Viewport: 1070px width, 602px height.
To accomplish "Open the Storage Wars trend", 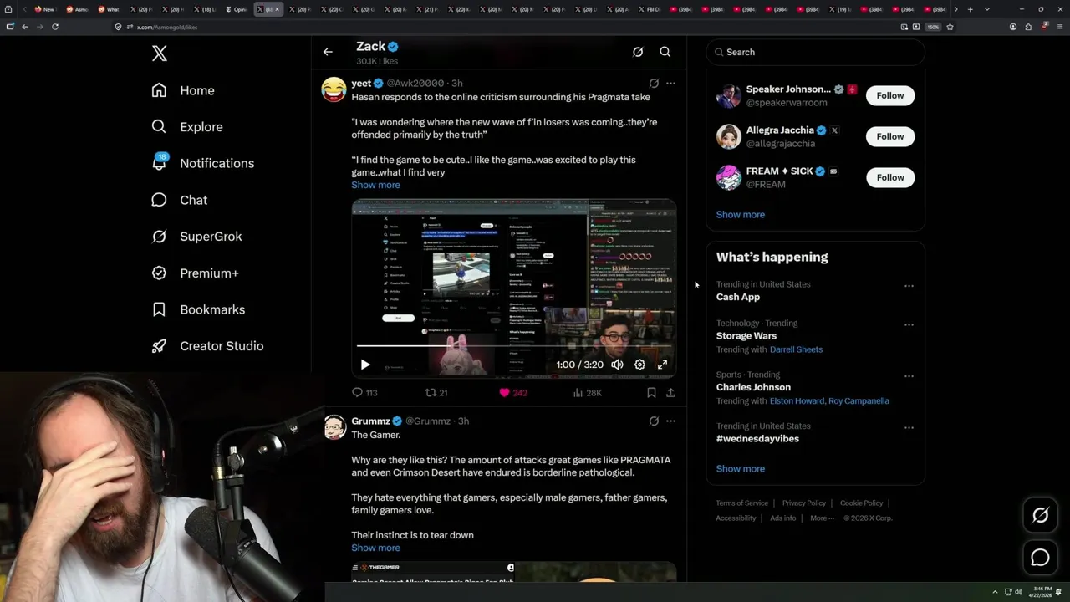I will click(746, 336).
